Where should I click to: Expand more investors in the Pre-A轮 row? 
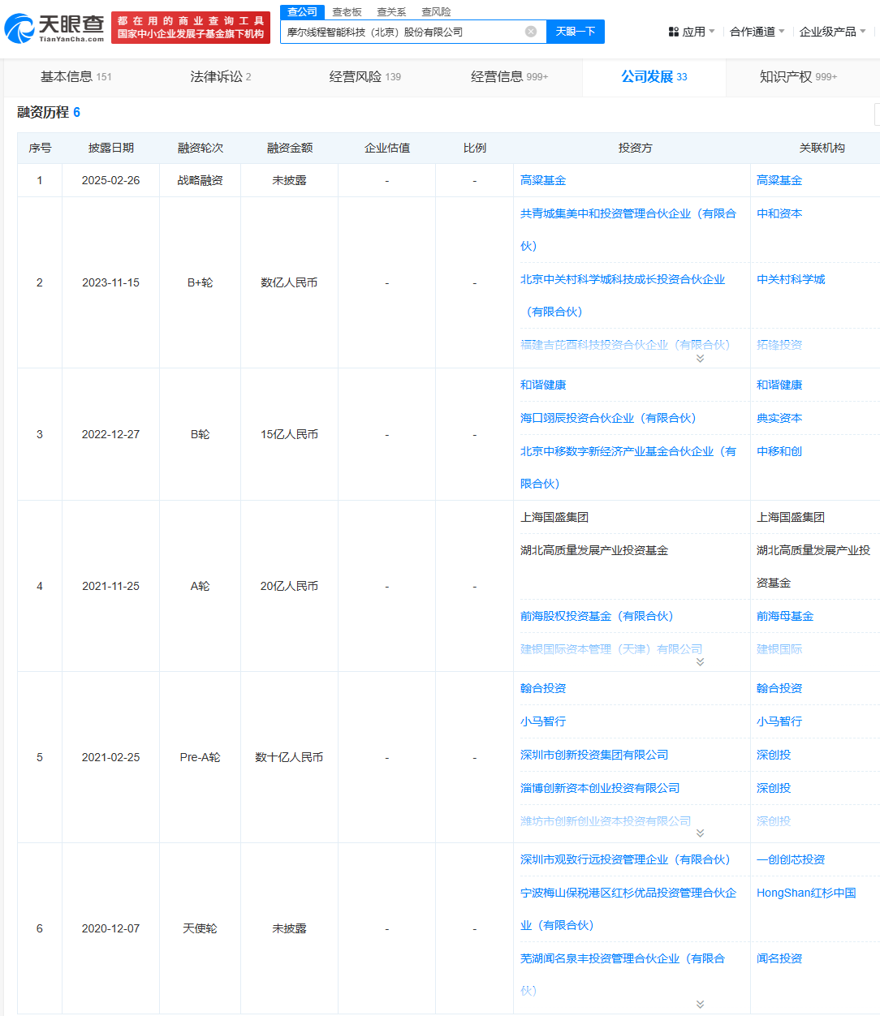pos(700,833)
